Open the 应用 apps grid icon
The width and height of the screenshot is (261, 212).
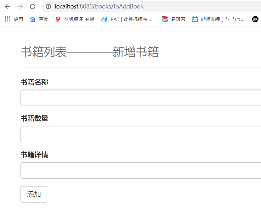coord(8,19)
